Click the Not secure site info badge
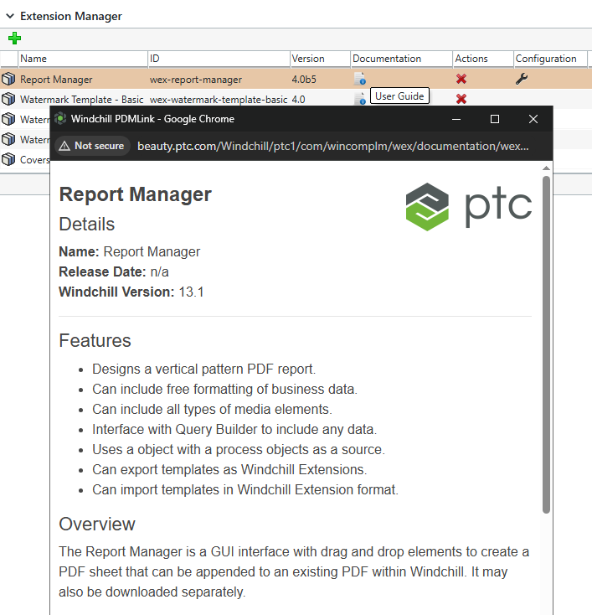The height and width of the screenshot is (615, 592). tap(92, 146)
